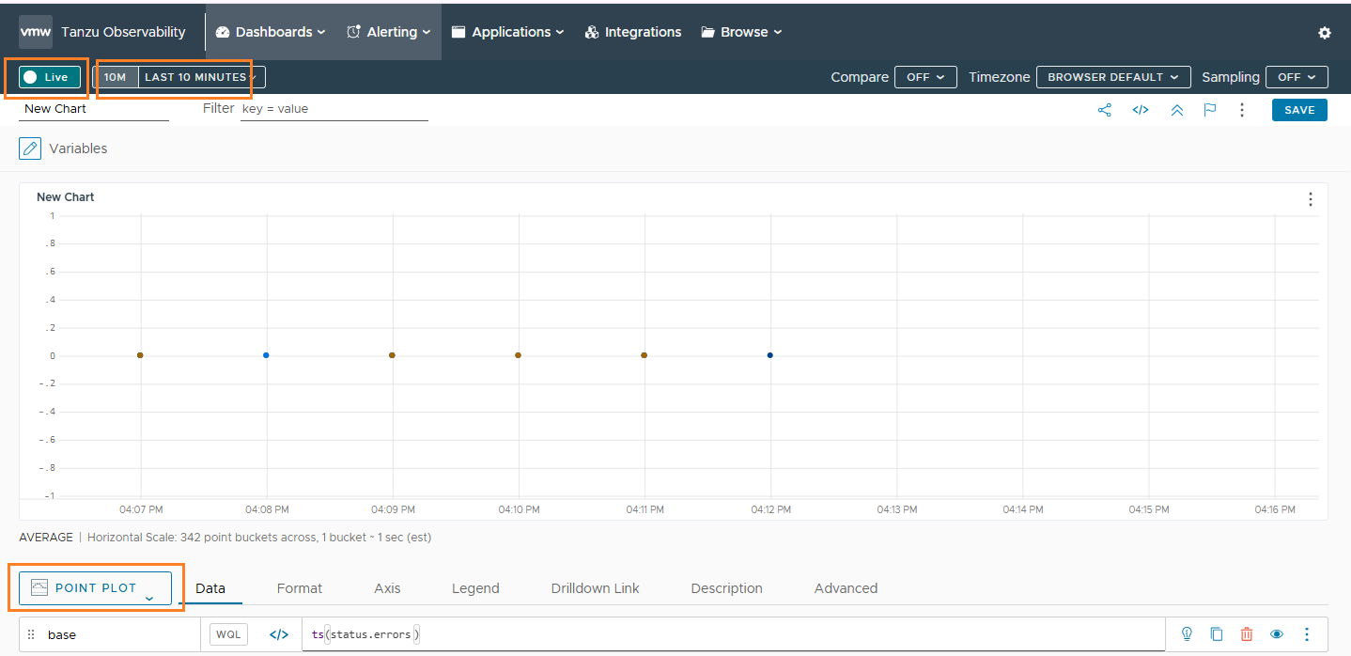Open the embed code icon near Save

tap(1140, 110)
